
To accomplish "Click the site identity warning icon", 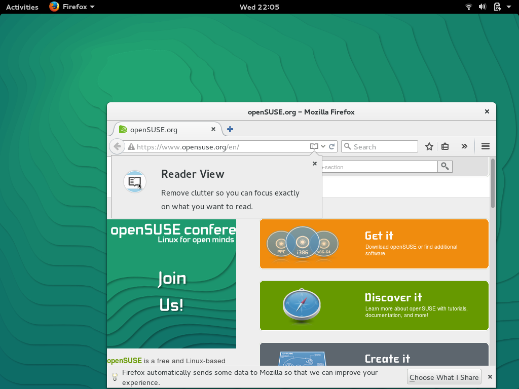I will [x=131, y=146].
